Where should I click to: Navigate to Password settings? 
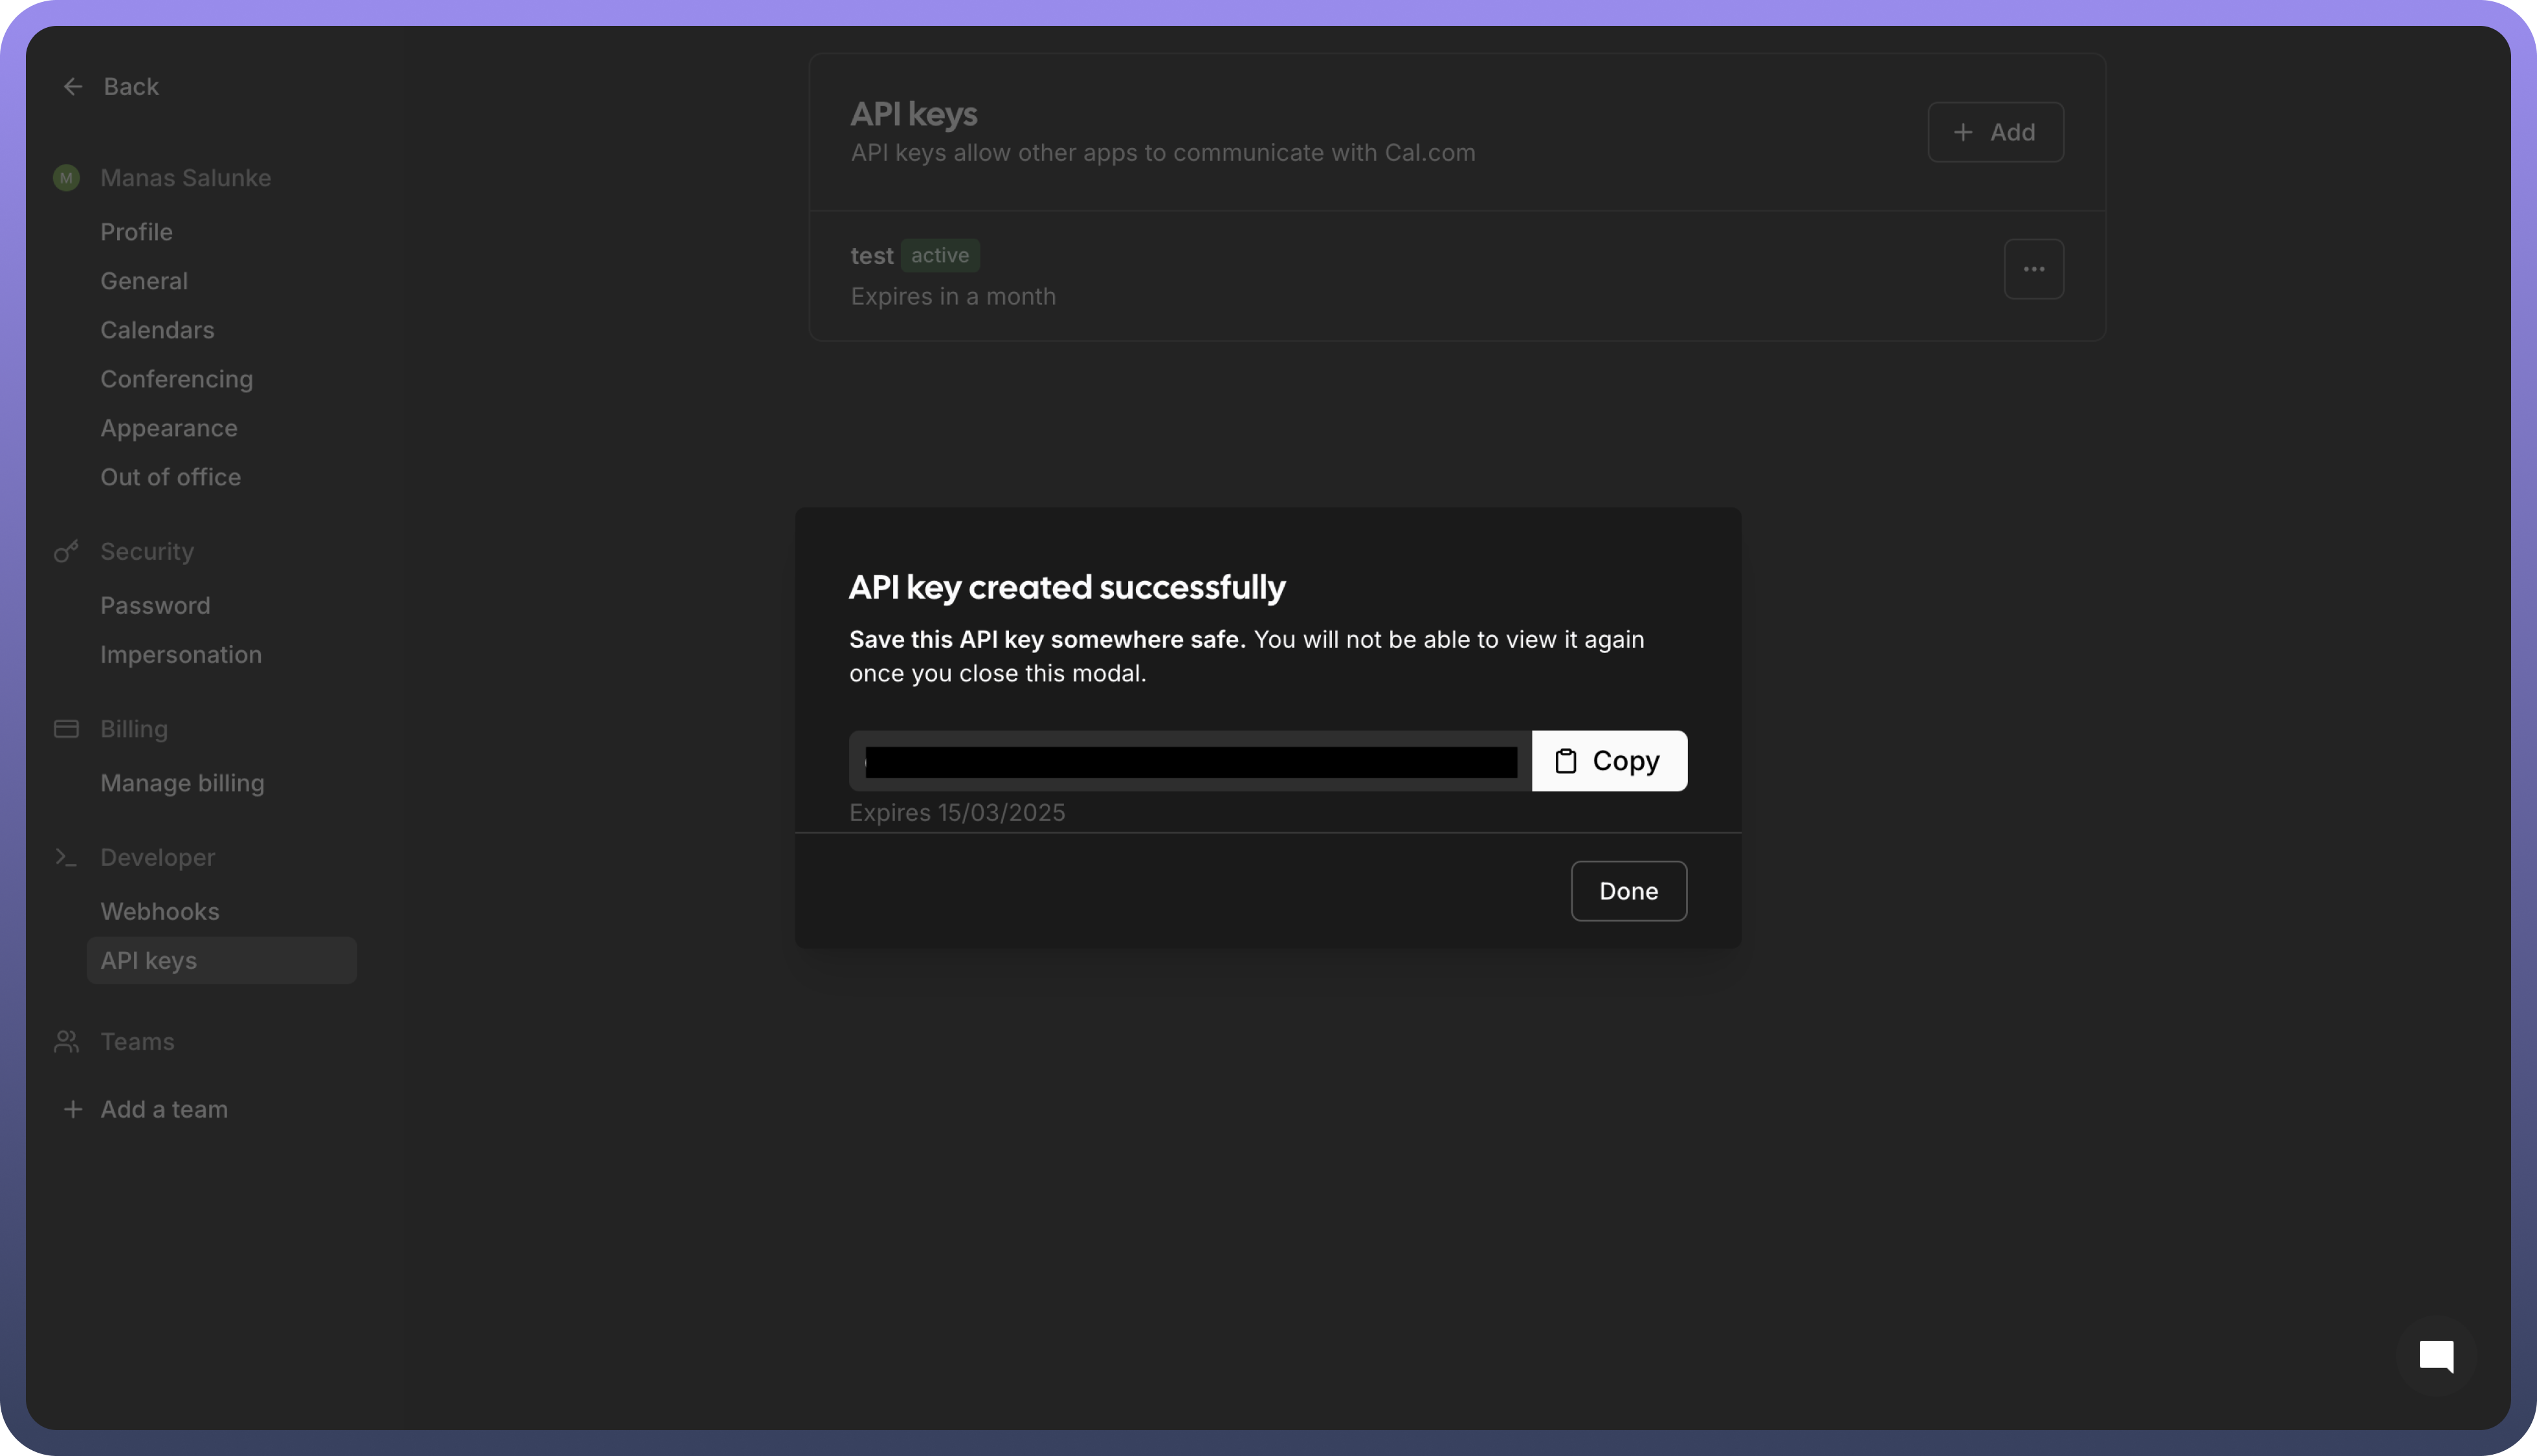tap(155, 605)
